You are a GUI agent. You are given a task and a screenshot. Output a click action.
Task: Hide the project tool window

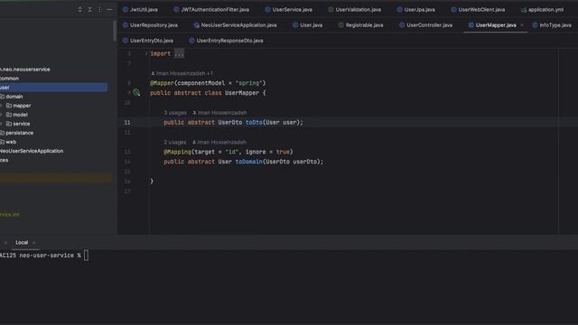(109, 10)
